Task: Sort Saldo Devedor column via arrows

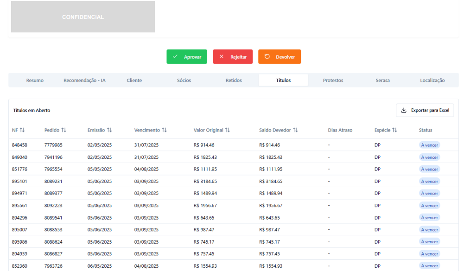Action: click(295, 130)
